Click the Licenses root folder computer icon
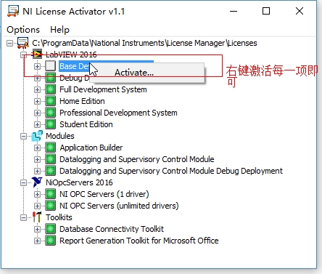Screen dimensions: 322x274 (x=23, y=43)
